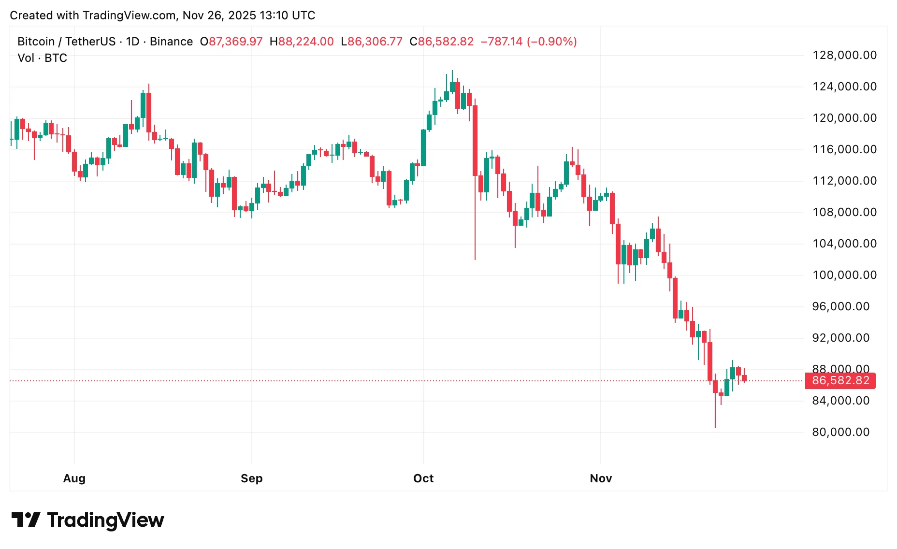Click the Aug label on time axis
This screenshot has width=897, height=549.
click(x=74, y=478)
